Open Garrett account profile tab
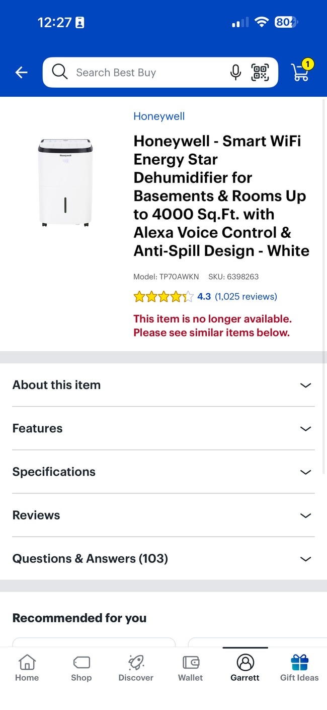Image resolution: width=327 pixels, height=710 pixels. pos(245,668)
